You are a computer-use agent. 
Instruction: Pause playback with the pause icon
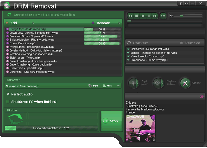tap(149, 16)
